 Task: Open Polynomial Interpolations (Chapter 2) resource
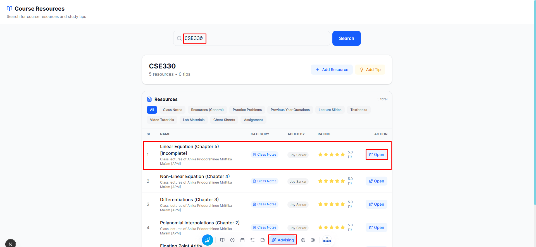click(377, 227)
